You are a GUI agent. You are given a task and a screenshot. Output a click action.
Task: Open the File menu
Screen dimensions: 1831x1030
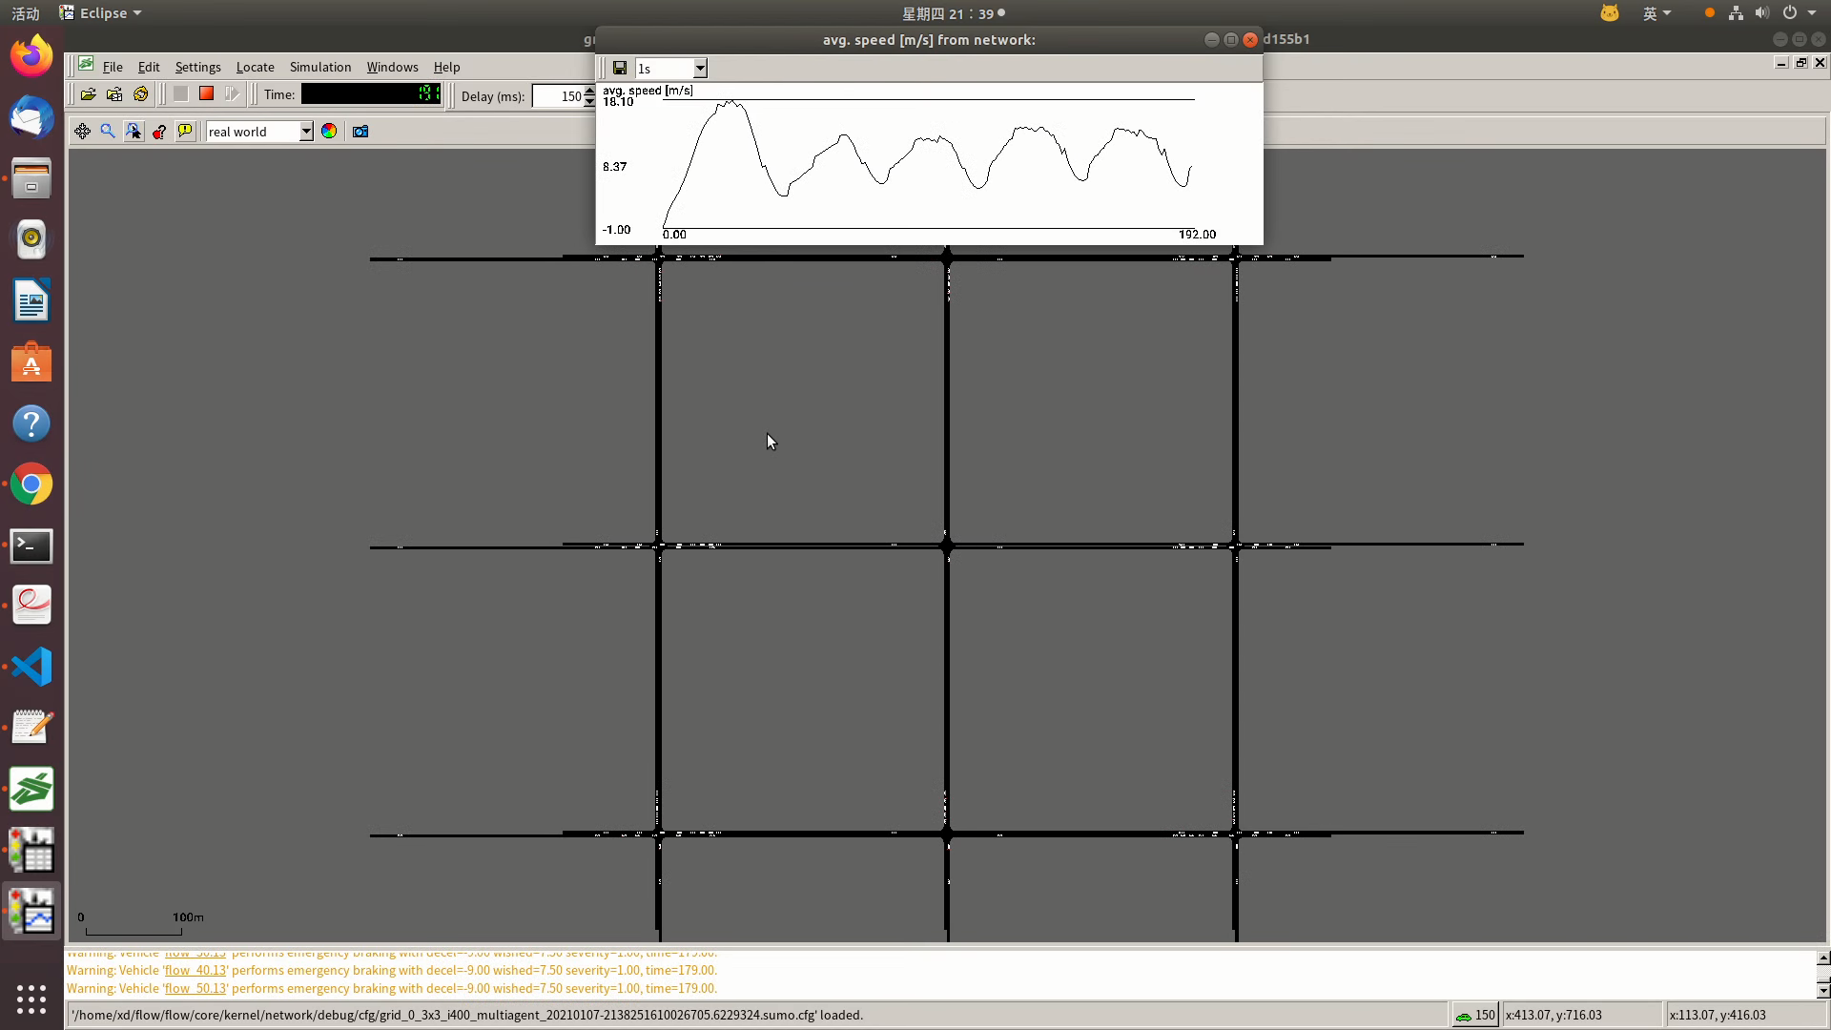pyautogui.click(x=113, y=67)
